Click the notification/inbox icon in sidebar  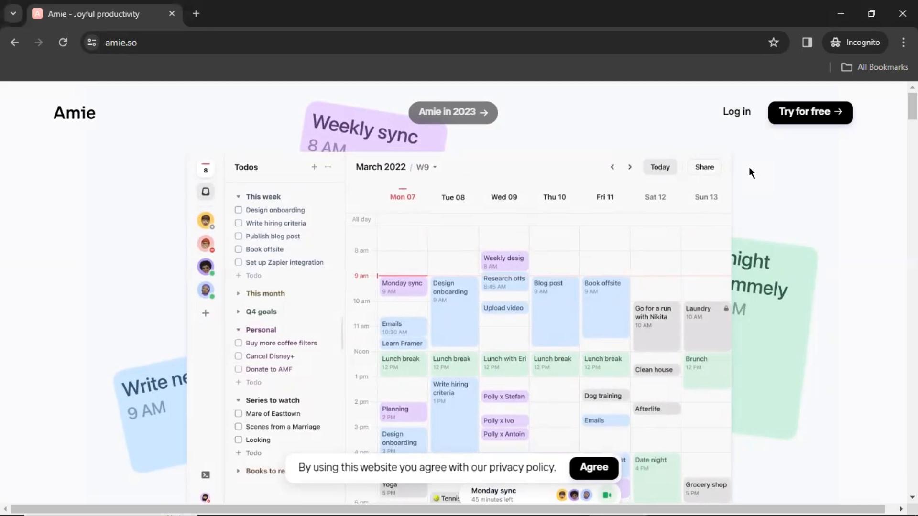click(x=205, y=192)
